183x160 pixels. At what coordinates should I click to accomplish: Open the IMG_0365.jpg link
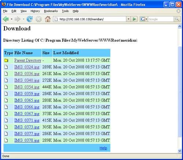[27, 100]
